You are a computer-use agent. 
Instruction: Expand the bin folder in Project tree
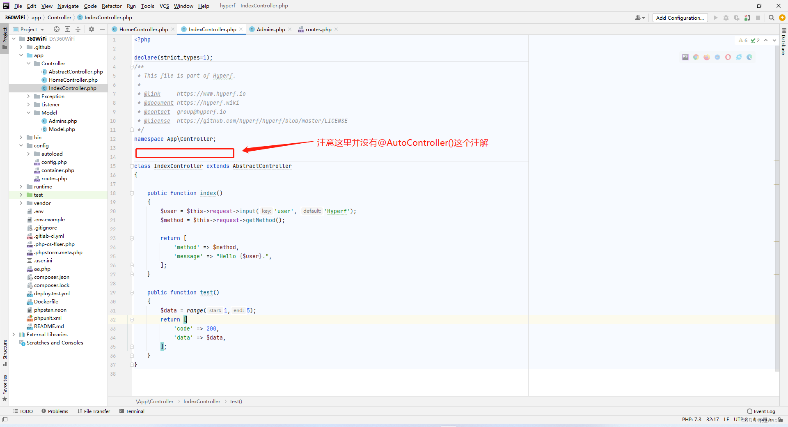point(21,137)
